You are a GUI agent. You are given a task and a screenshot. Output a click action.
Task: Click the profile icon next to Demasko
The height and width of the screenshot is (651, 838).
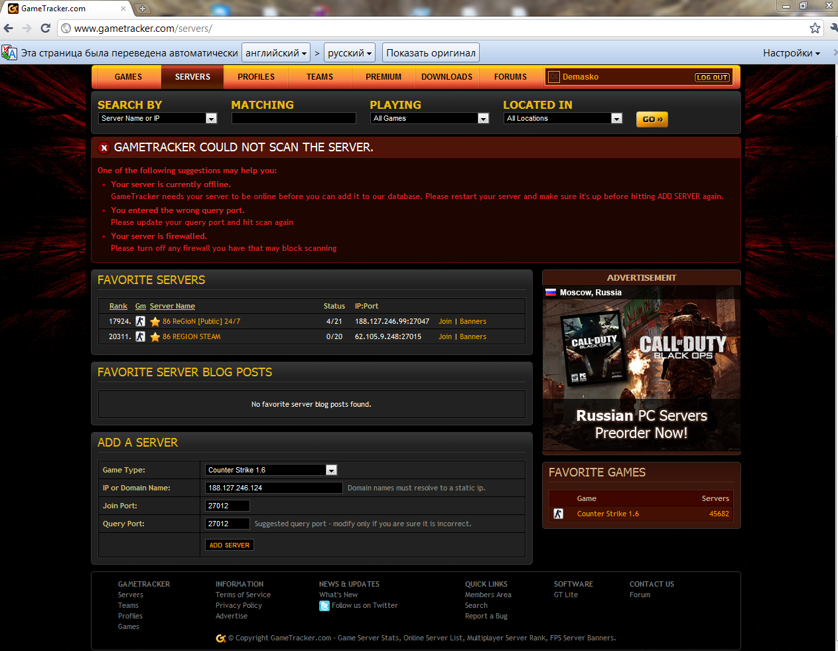click(x=554, y=77)
